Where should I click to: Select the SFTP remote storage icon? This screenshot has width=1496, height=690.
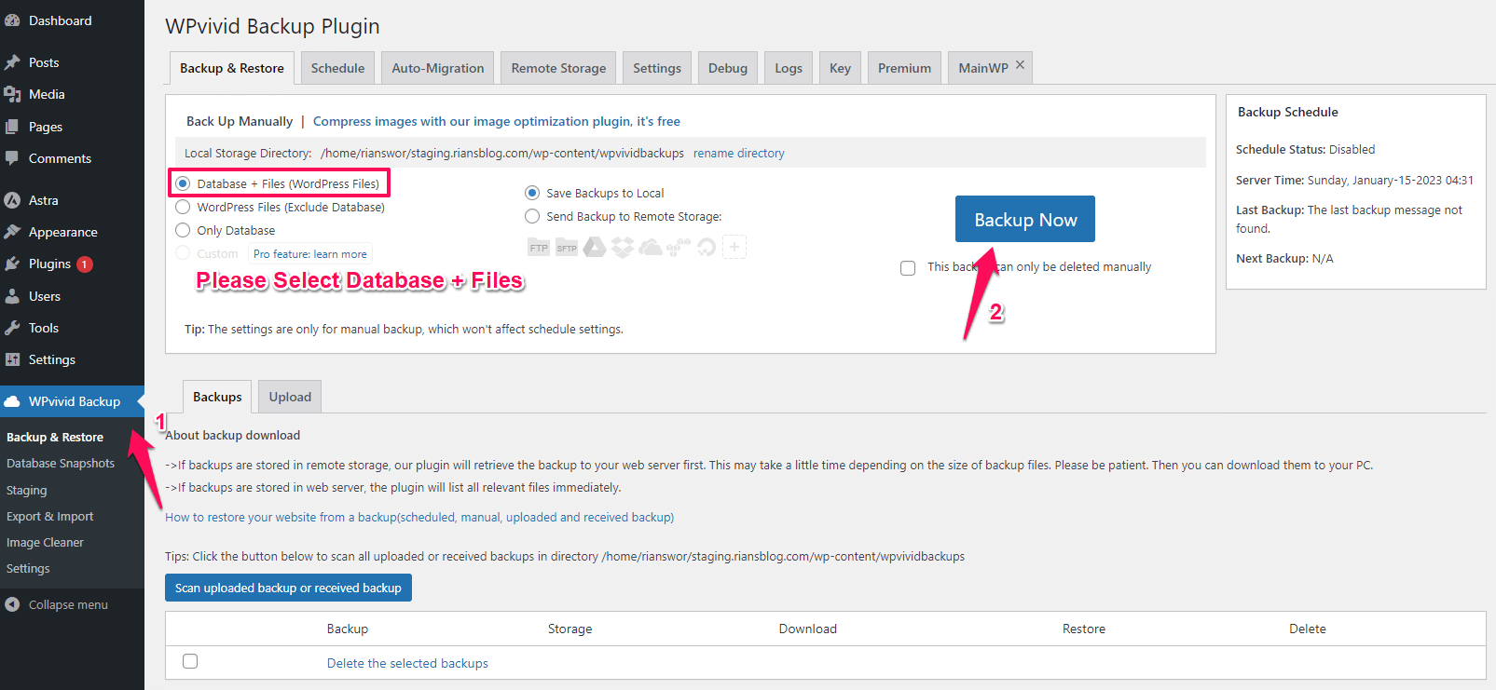point(567,248)
